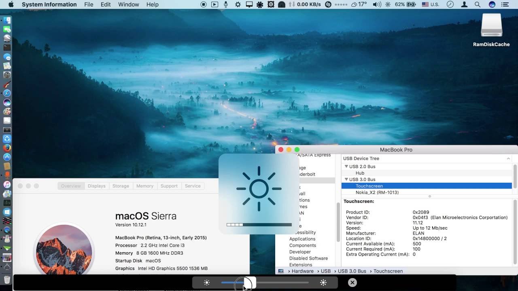This screenshot has width=518, height=291.
Task: Select Developer in the sidebar
Action: 300,252
